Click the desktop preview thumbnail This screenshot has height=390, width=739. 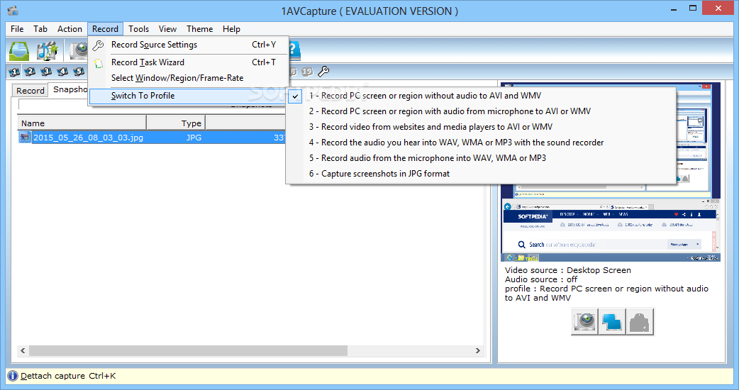pyautogui.click(x=611, y=172)
